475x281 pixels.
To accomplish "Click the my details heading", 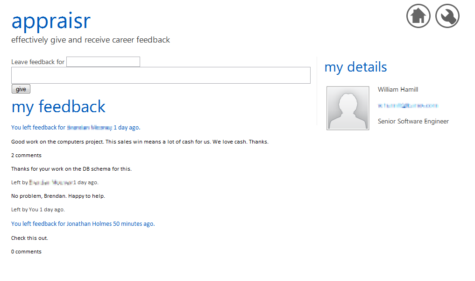I will [355, 67].
